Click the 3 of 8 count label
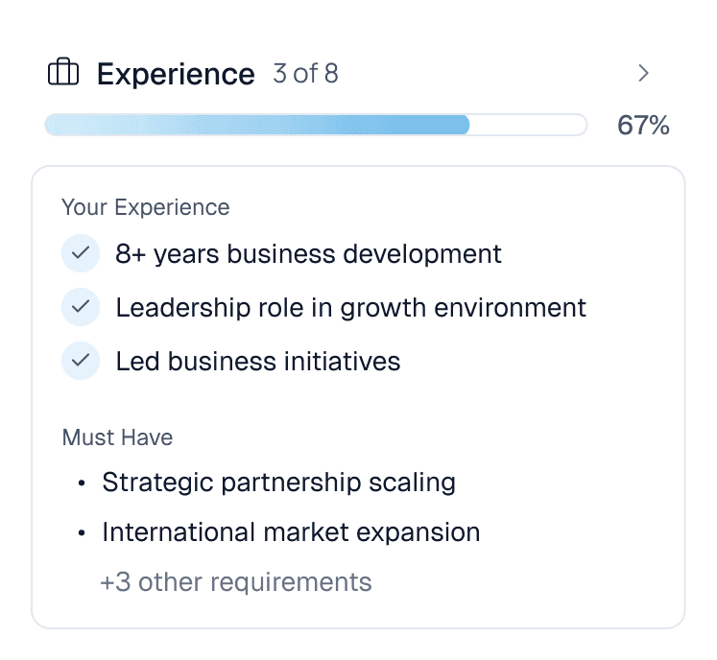Screen dimensions: 717x660 point(305,73)
